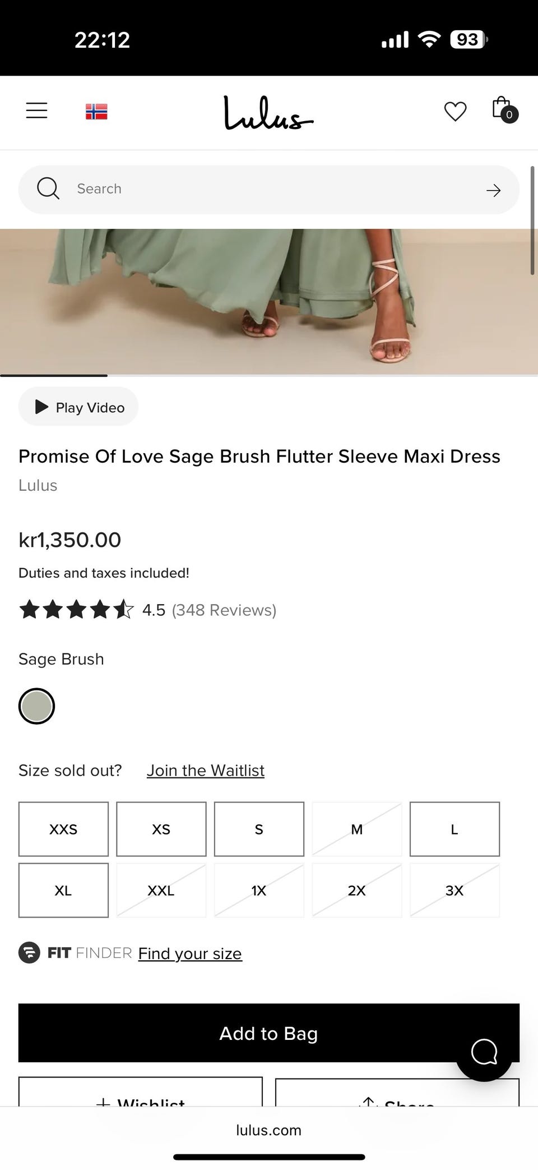Tap the Norway flag country selector
Viewport: 538px width, 1170px height.
(96, 112)
